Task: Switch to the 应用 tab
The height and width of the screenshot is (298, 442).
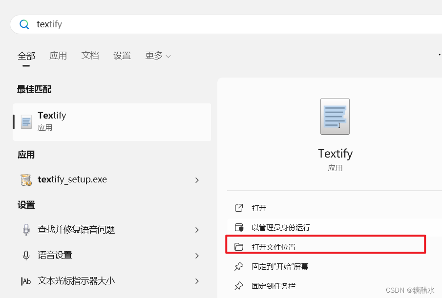Action: pyautogui.click(x=58, y=56)
